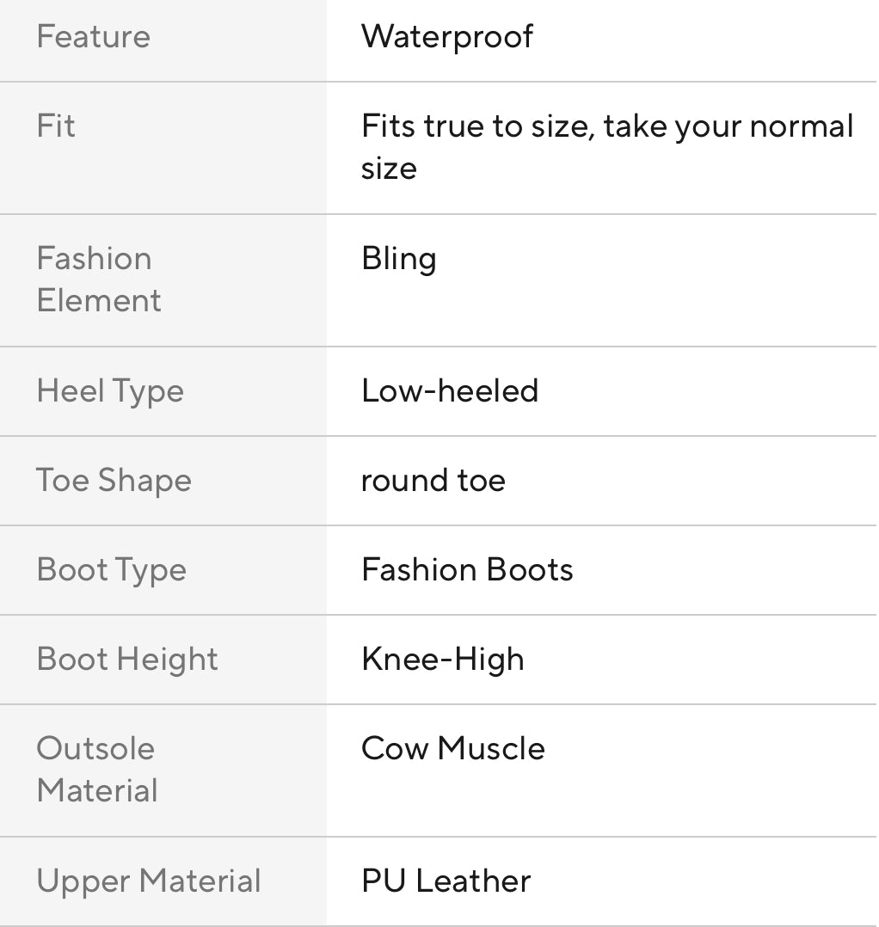Image resolution: width=879 pixels, height=927 pixels.
Task: Click the word 'Outsole' in label column
Action: (x=95, y=749)
